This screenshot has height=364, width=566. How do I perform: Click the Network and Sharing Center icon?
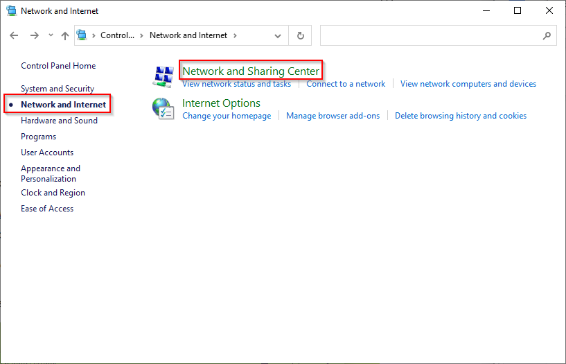pos(163,76)
